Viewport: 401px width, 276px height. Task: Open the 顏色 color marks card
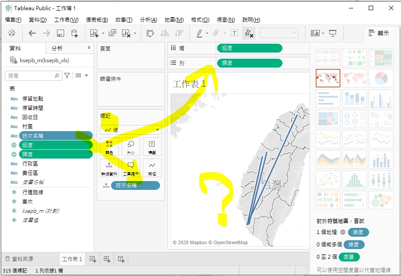[x=109, y=147]
